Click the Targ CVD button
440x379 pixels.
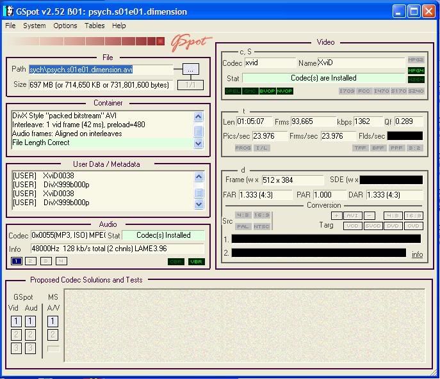click(413, 226)
